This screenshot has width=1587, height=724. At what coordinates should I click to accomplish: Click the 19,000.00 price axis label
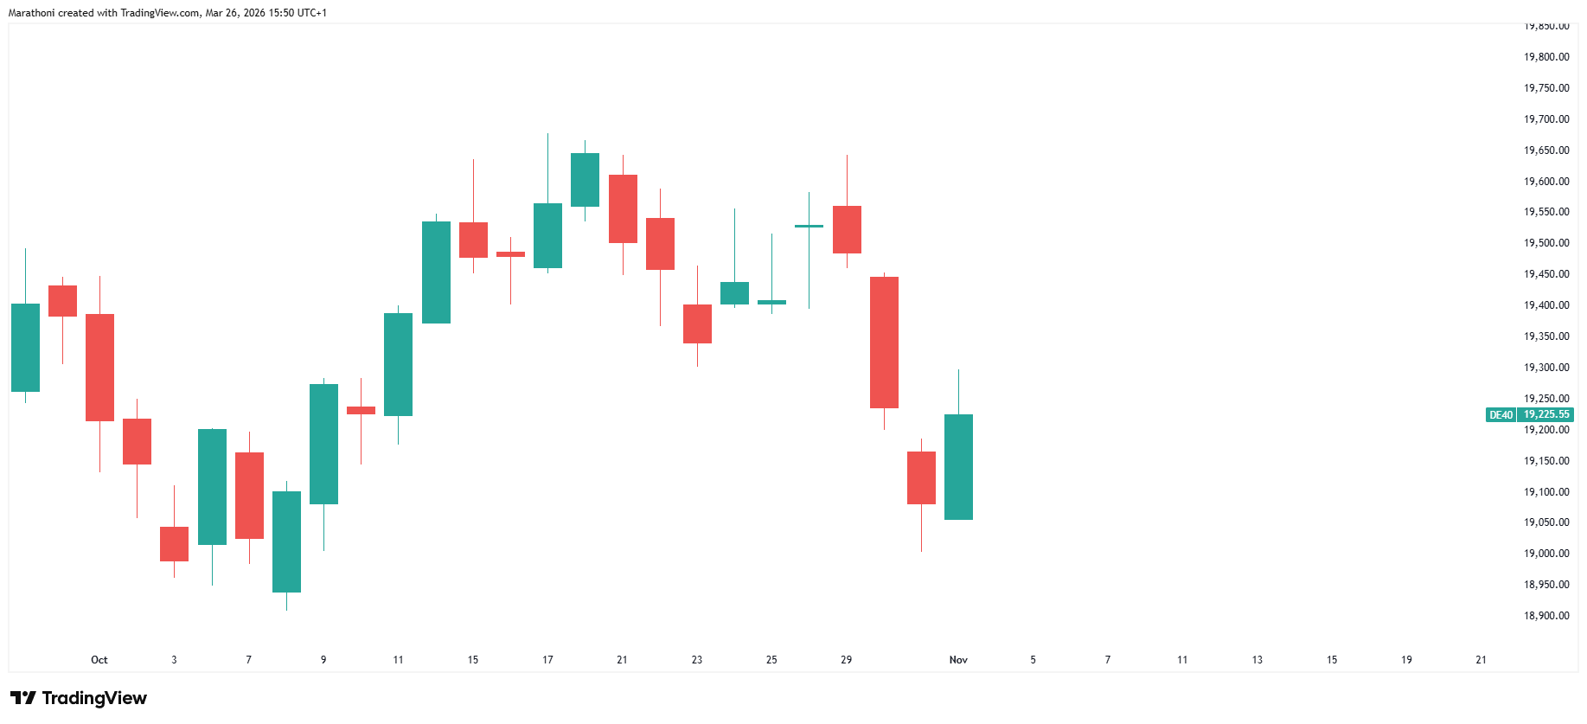click(x=1546, y=554)
